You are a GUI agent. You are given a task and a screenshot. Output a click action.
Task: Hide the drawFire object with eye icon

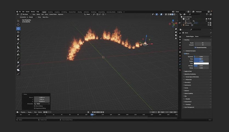[208, 23]
